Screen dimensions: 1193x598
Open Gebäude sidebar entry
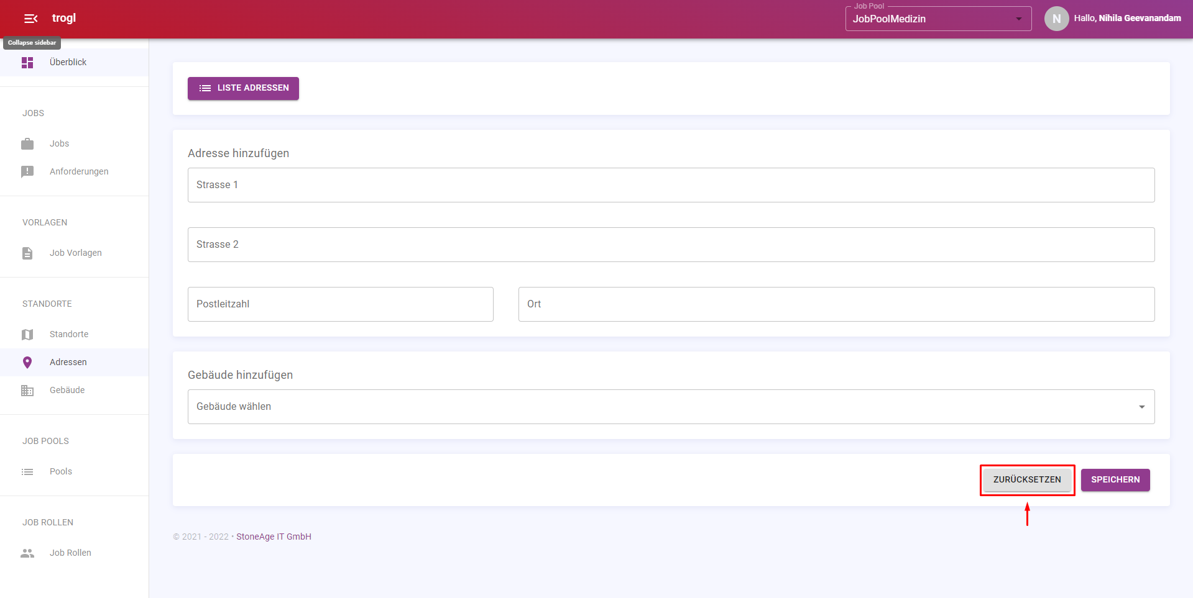click(75, 390)
